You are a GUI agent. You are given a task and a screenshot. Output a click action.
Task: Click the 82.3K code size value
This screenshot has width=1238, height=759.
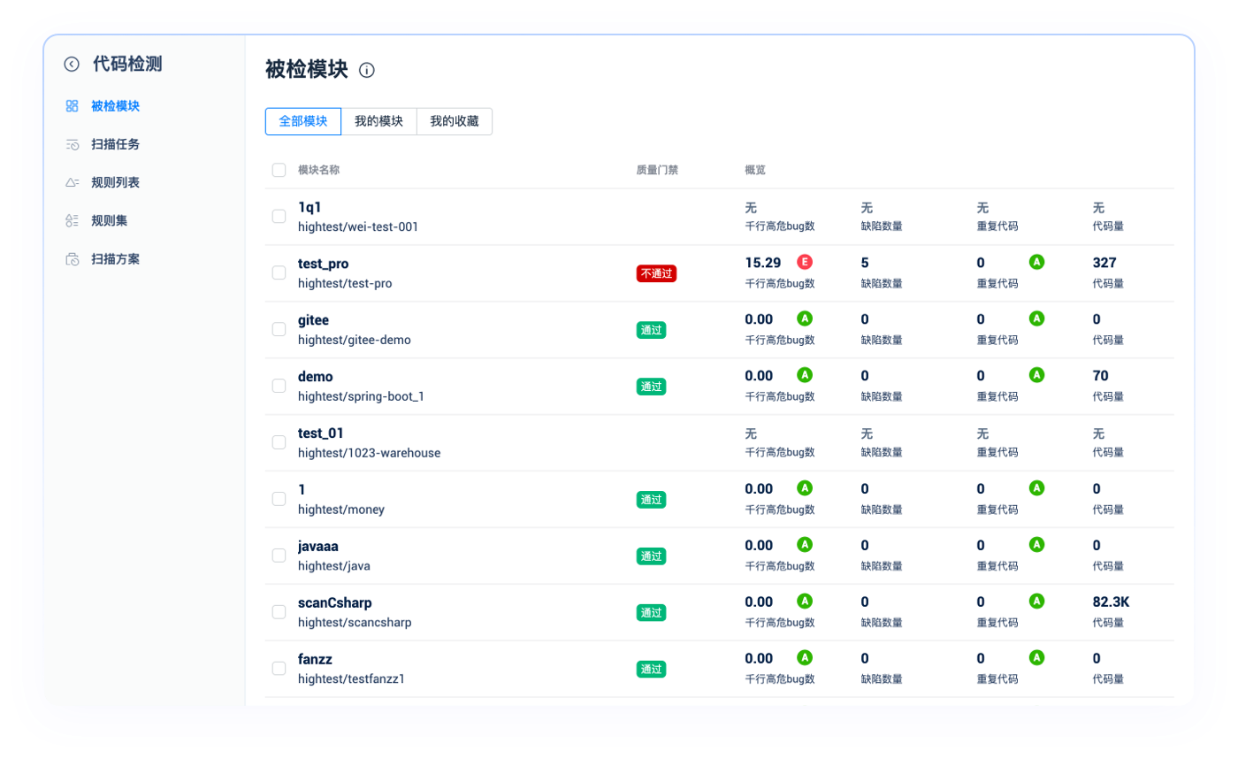point(1112,602)
